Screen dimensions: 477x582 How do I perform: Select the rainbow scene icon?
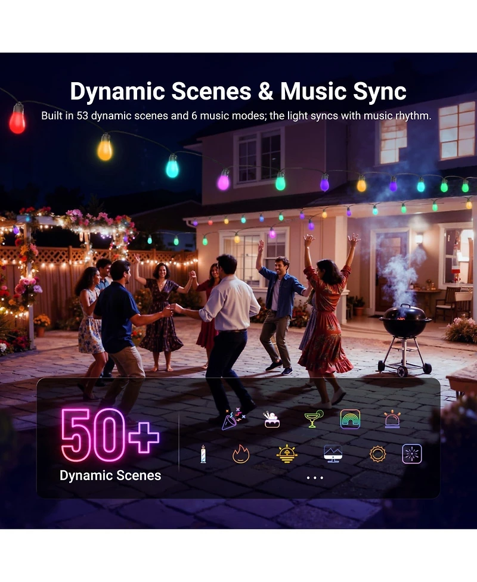pos(350,419)
